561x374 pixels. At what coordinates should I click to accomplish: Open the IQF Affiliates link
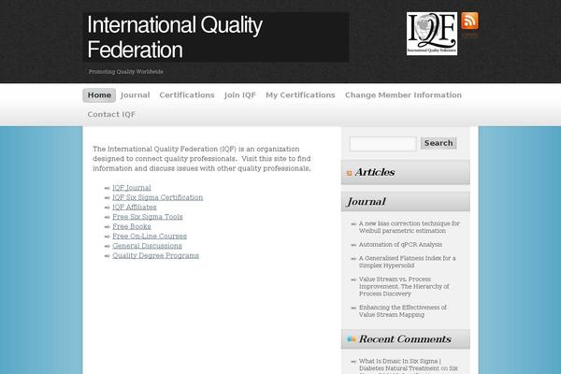pos(135,208)
